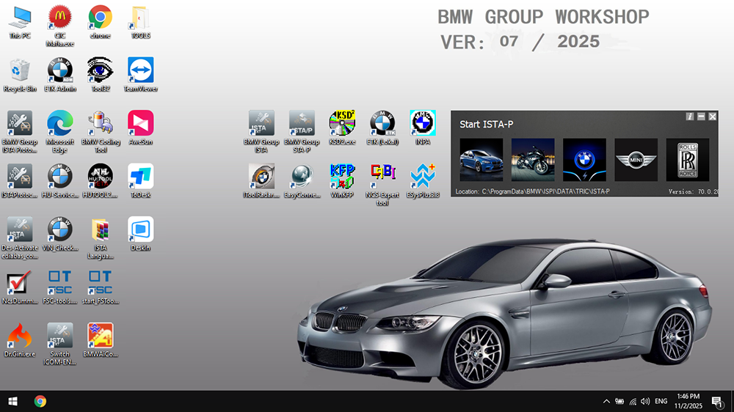734x412 pixels.
Task: Expand the hidden system tray icons
Action: point(606,402)
